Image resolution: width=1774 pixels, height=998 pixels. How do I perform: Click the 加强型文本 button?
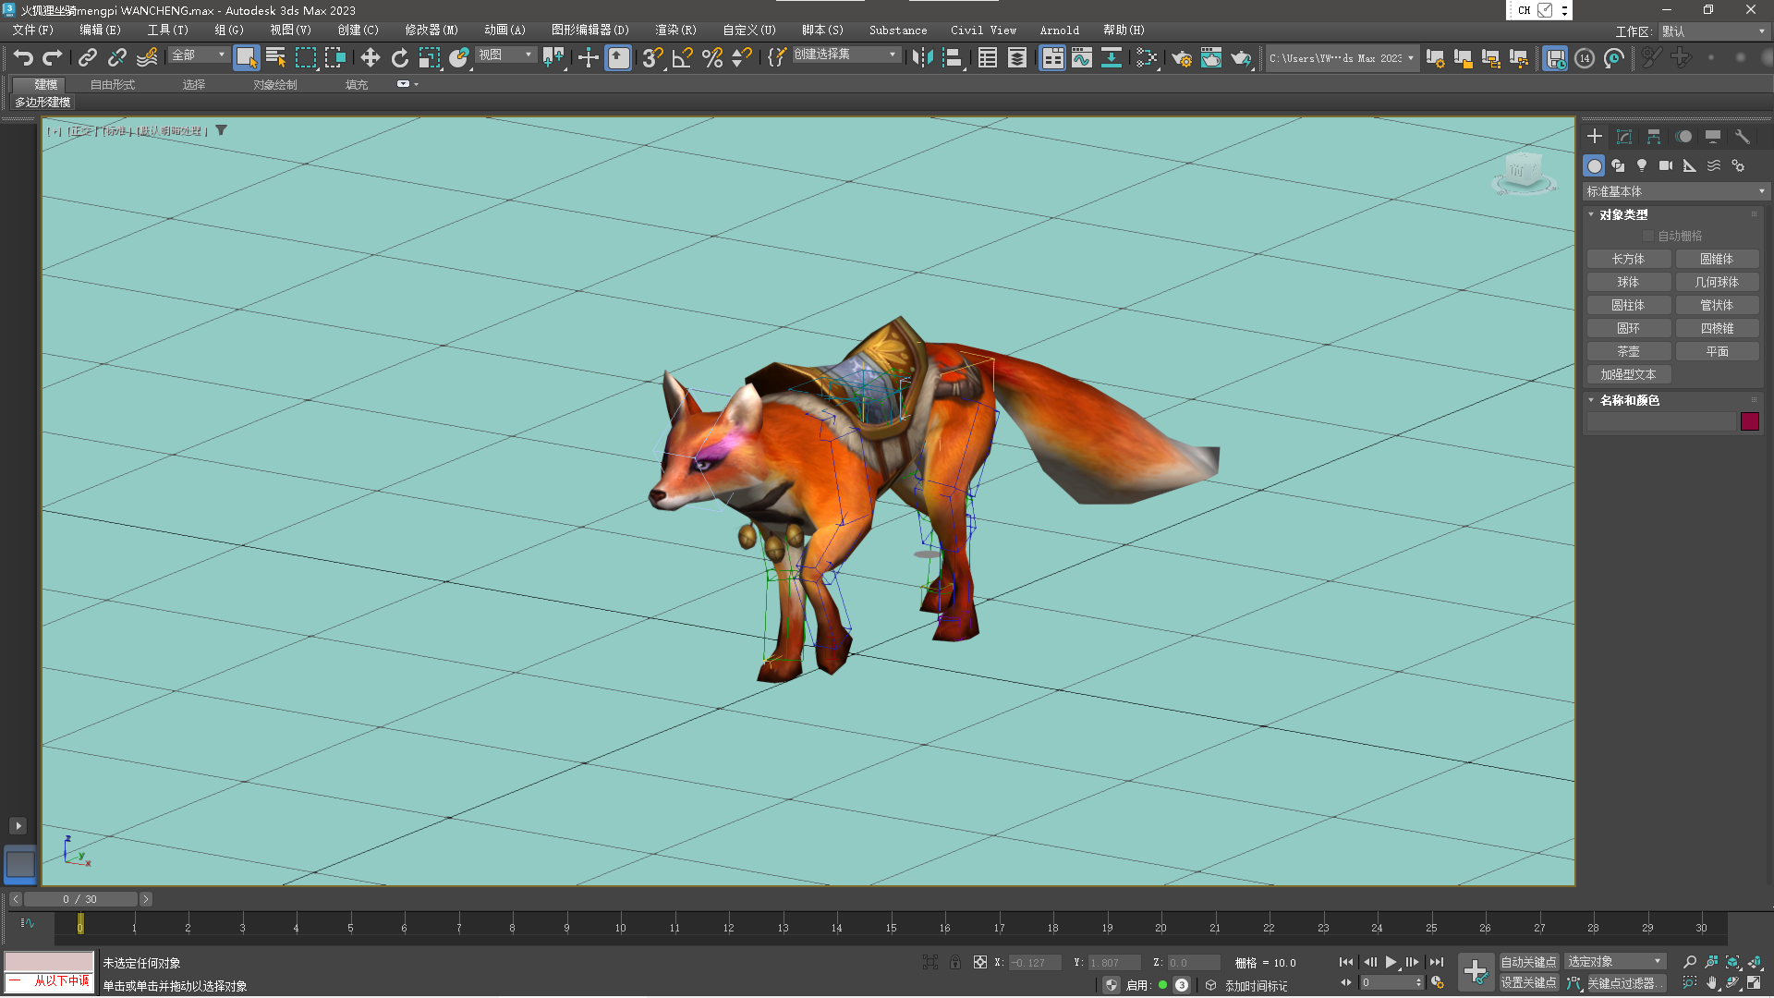pos(1628,375)
